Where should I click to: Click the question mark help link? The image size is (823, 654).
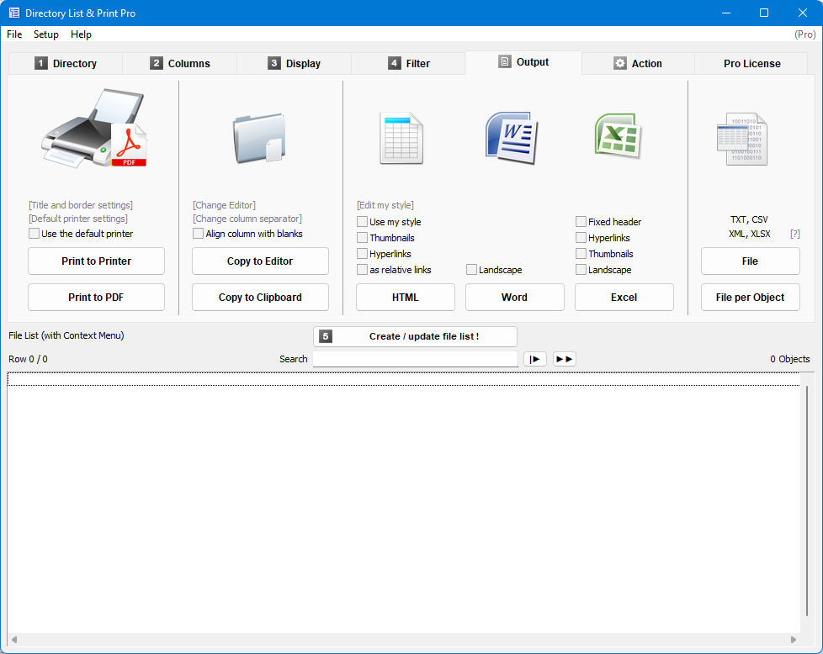point(795,234)
